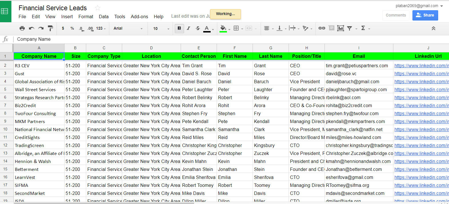Select the paint format tool
This screenshot has width=449, height=204.
coord(50,28)
